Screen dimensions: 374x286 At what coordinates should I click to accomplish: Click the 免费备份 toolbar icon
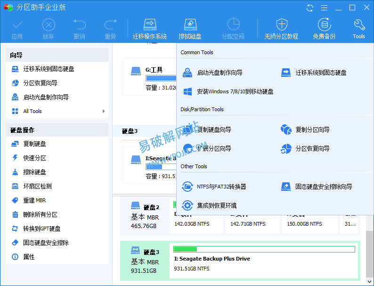324,25
